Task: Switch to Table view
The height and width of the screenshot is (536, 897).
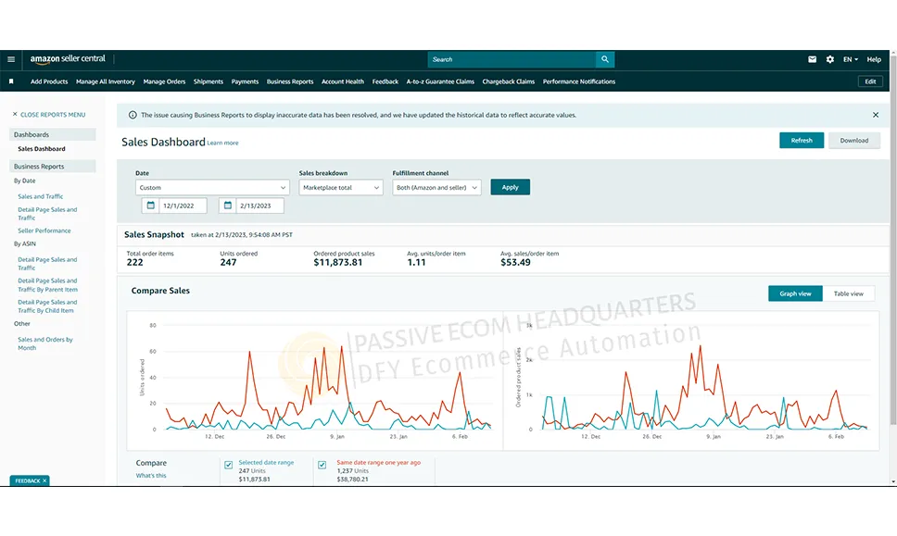Action: (x=849, y=293)
